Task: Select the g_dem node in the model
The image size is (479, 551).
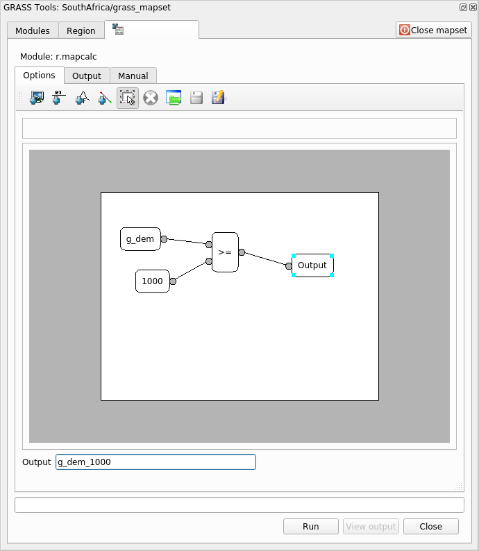Action: (x=140, y=239)
